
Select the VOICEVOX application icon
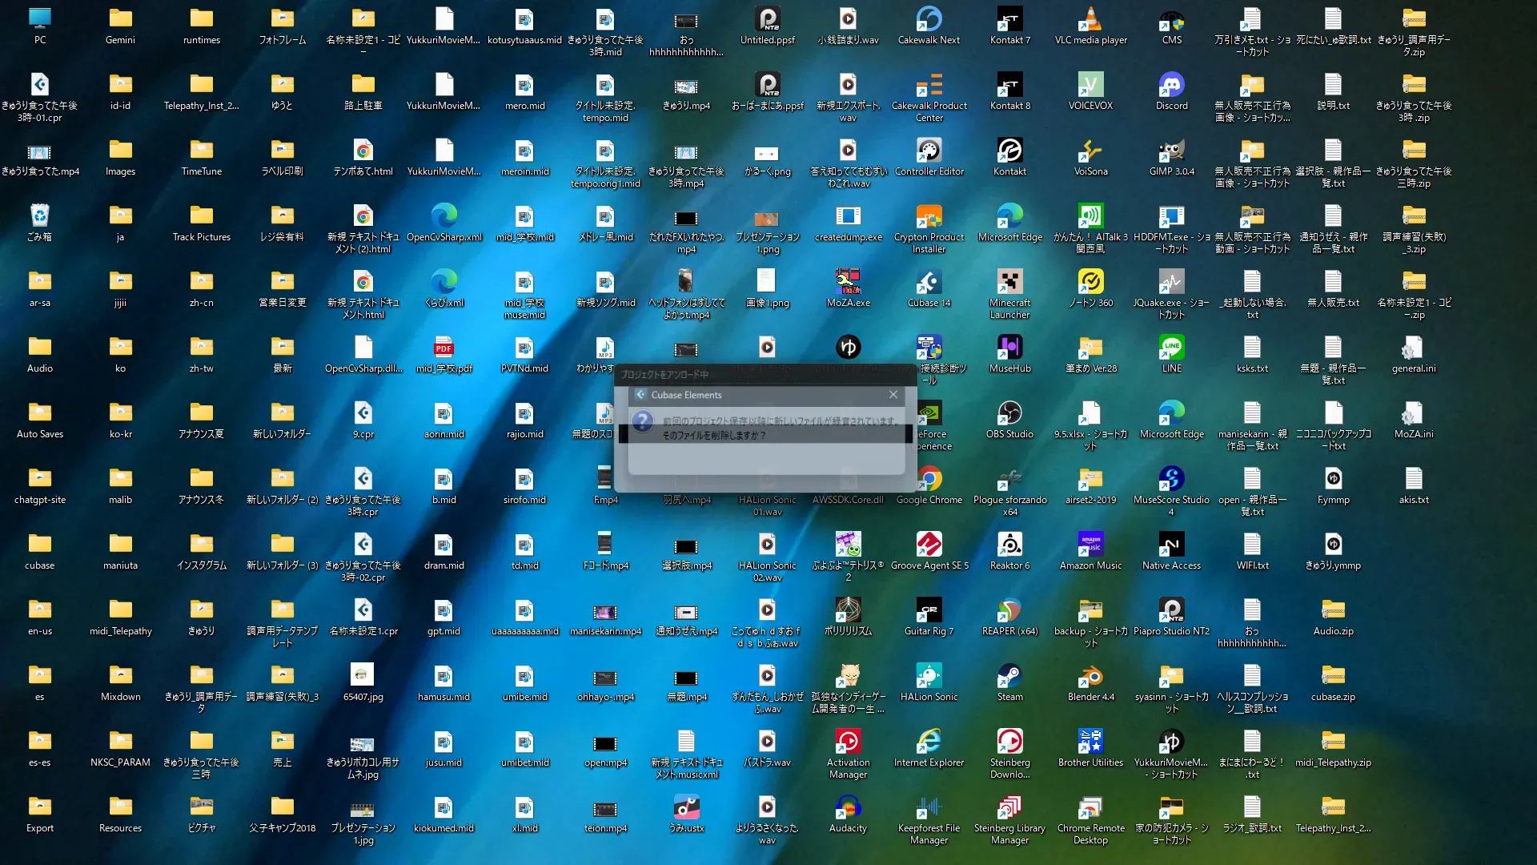[x=1090, y=86]
